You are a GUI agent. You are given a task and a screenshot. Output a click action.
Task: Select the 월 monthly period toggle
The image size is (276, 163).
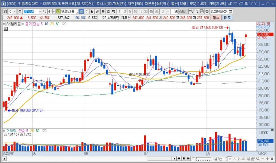pyautogui.click(x=92, y=11)
